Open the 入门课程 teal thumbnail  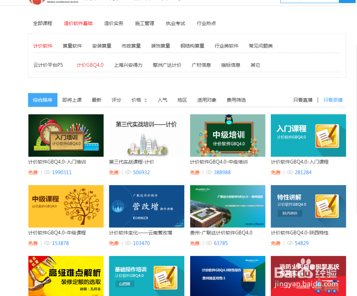[308, 135]
